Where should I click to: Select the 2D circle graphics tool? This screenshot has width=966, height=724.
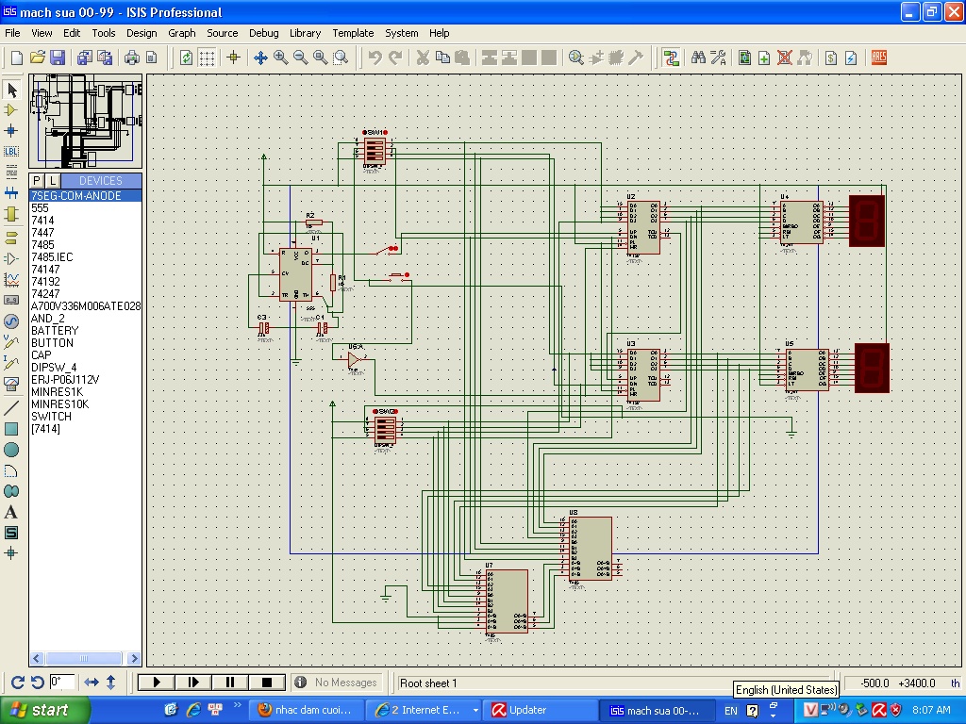pos(11,450)
